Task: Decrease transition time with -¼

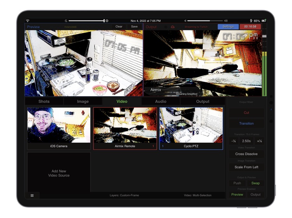Action: [234, 141]
